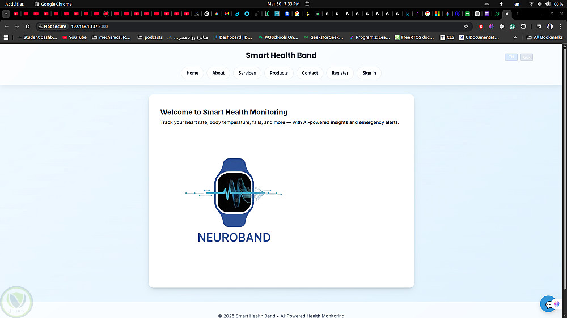The image size is (567, 318).
Task: Open the Dashboard | D... bookmark
Action: click(232, 37)
